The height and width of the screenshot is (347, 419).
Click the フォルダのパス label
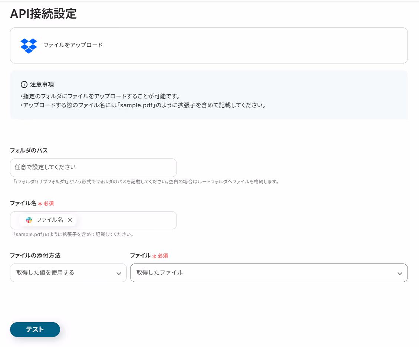[29, 150]
